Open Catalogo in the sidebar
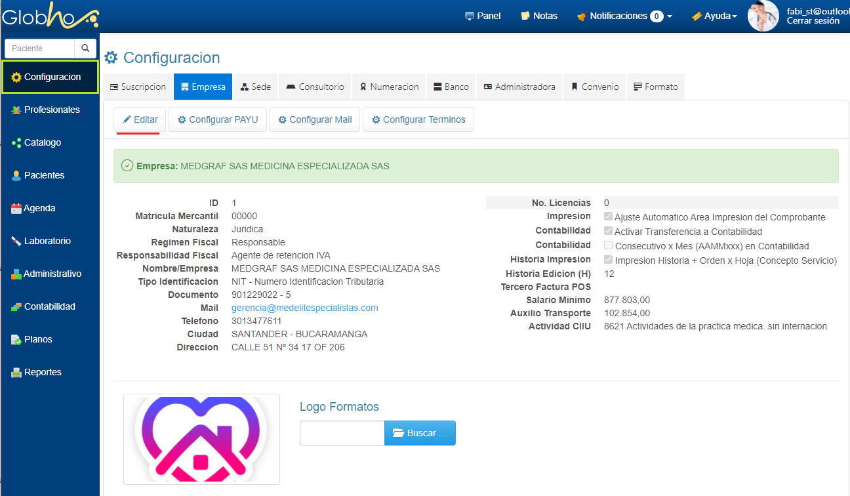The width and height of the screenshot is (850, 496). (42, 142)
